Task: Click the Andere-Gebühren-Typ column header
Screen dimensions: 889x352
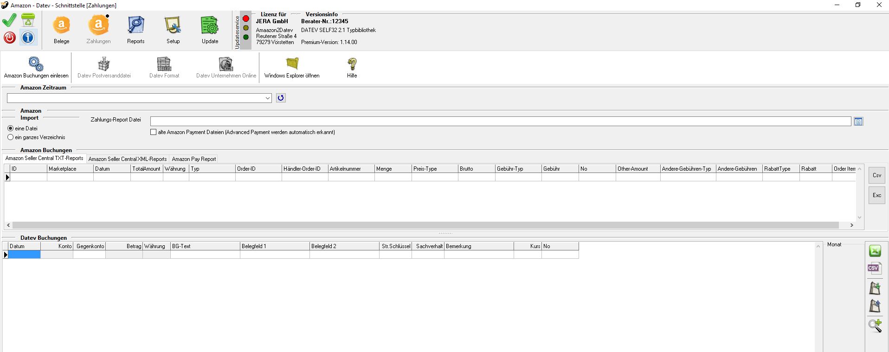Action: click(x=688, y=169)
